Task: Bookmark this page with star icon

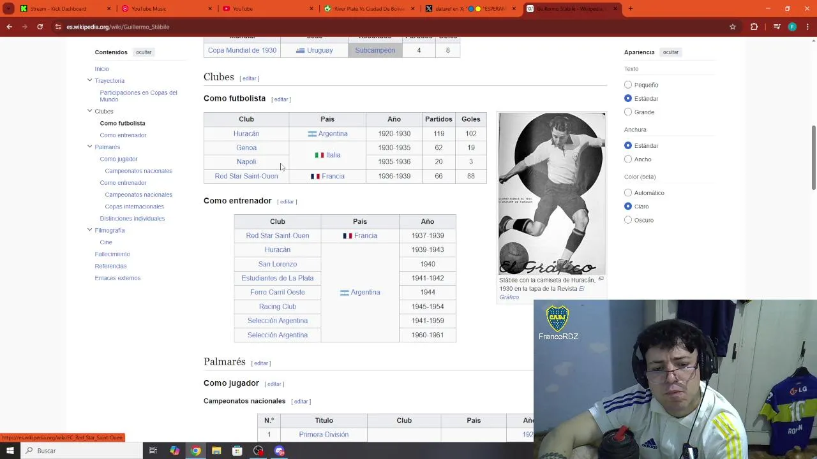Action: pyautogui.click(x=733, y=27)
